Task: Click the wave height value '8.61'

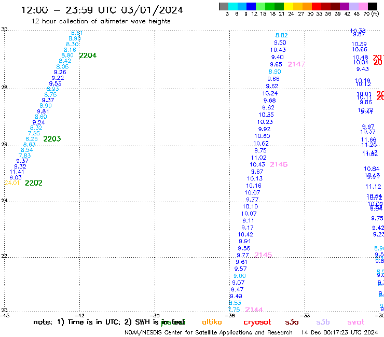Action: pos(77,33)
